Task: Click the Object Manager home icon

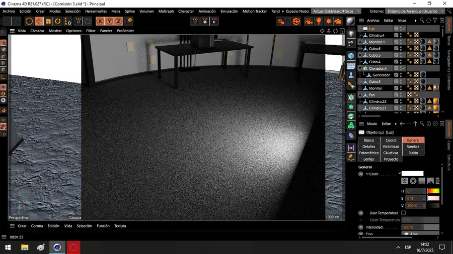Action: tap(428, 21)
